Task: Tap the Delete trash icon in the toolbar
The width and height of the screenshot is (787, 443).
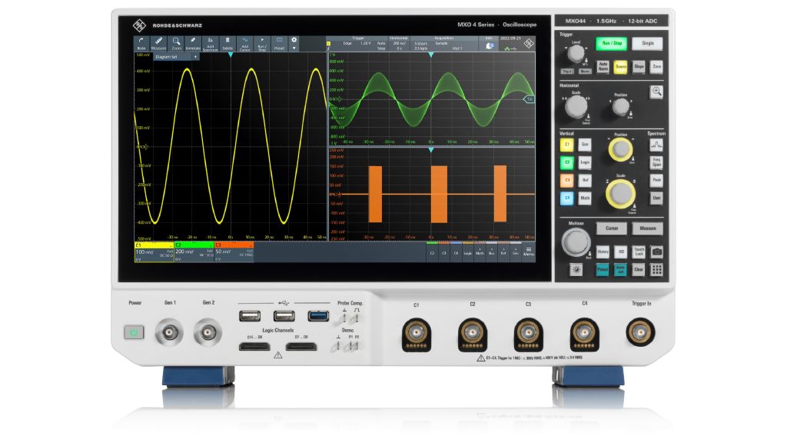Action: (x=227, y=43)
